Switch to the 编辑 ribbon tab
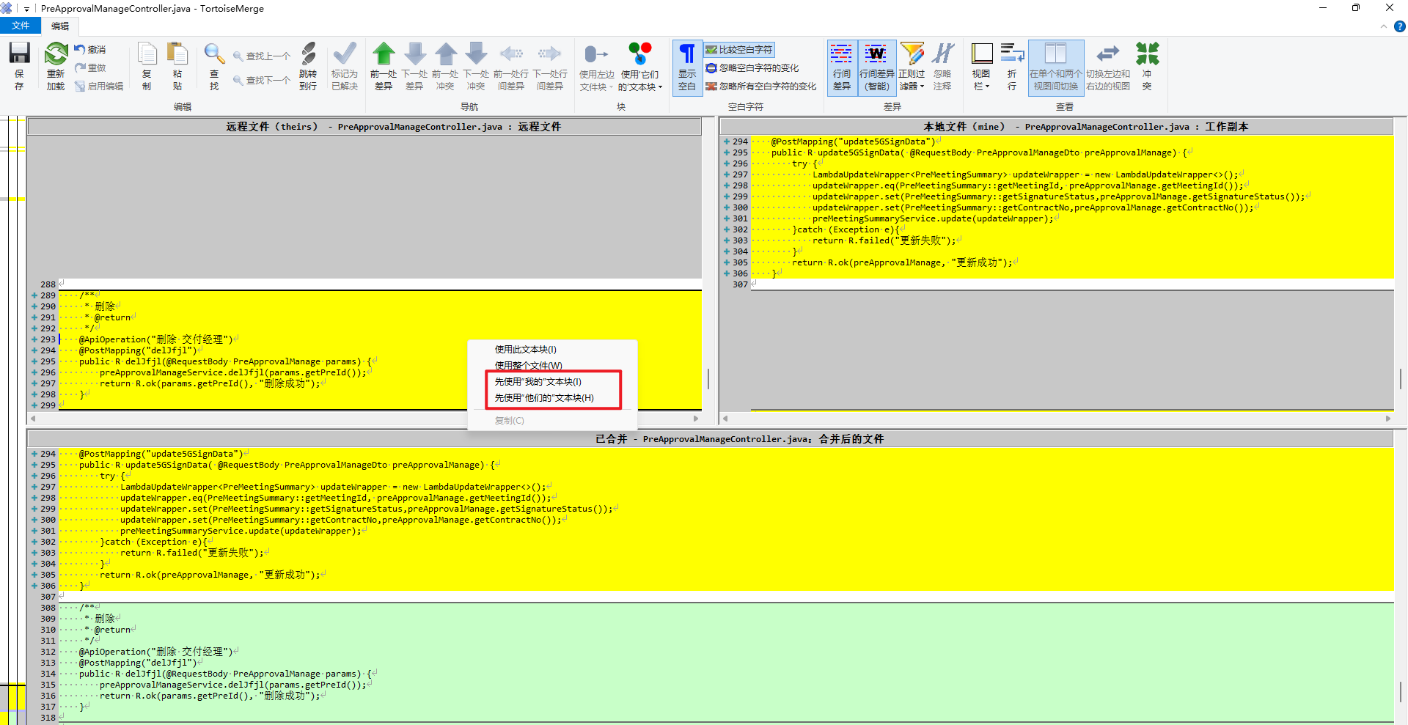Screen dimensions: 1408x725 coord(60,26)
